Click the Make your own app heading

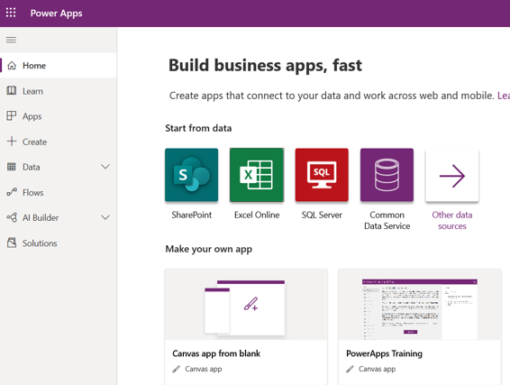(x=208, y=249)
